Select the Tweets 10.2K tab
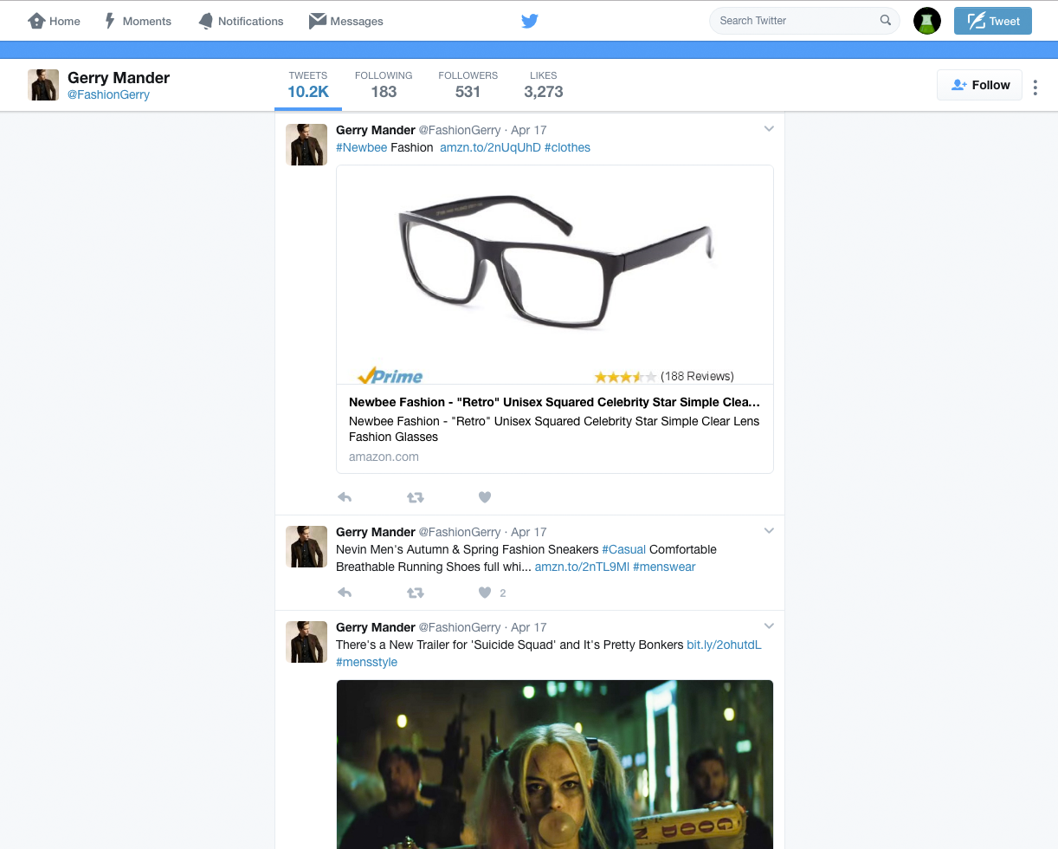 coord(308,85)
